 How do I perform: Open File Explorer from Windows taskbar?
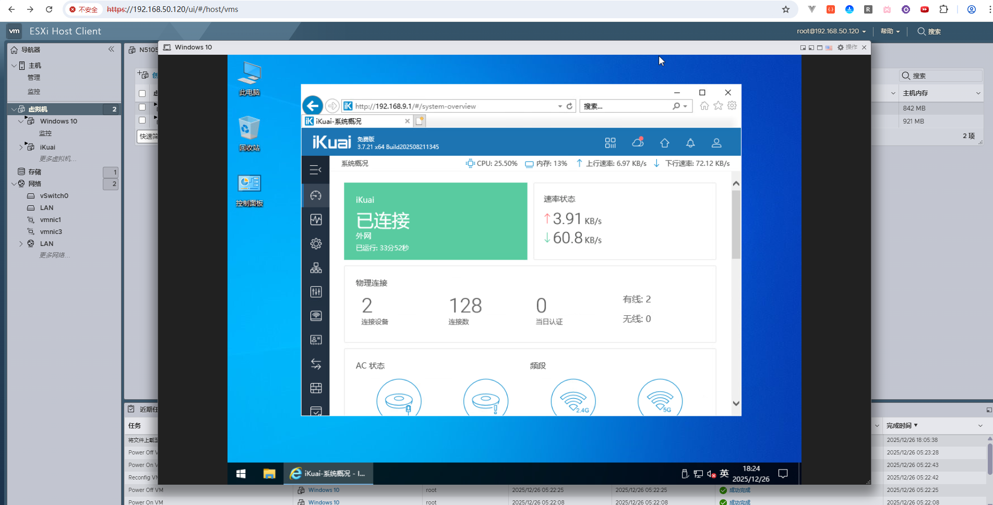coord(269,473)
